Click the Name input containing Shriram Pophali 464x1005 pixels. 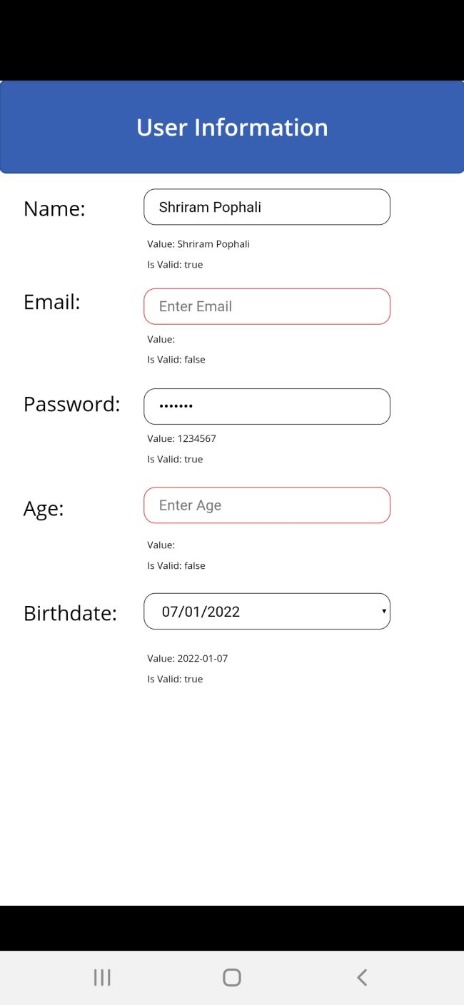(267, 207)
